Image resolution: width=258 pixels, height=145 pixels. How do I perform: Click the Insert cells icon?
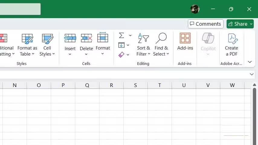70,38
